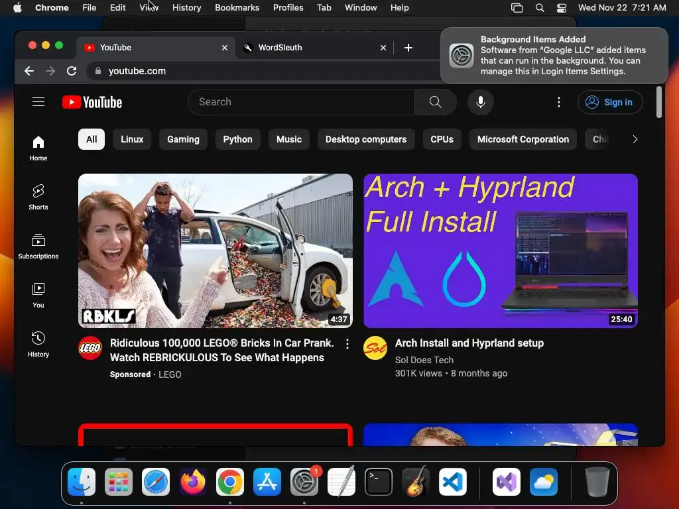This screenshot has height=509, width=679.
Task: Select the Linux filter chip
Action: tap(132, 139)
